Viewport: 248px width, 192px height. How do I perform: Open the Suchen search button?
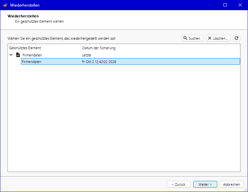coord(193,38)
